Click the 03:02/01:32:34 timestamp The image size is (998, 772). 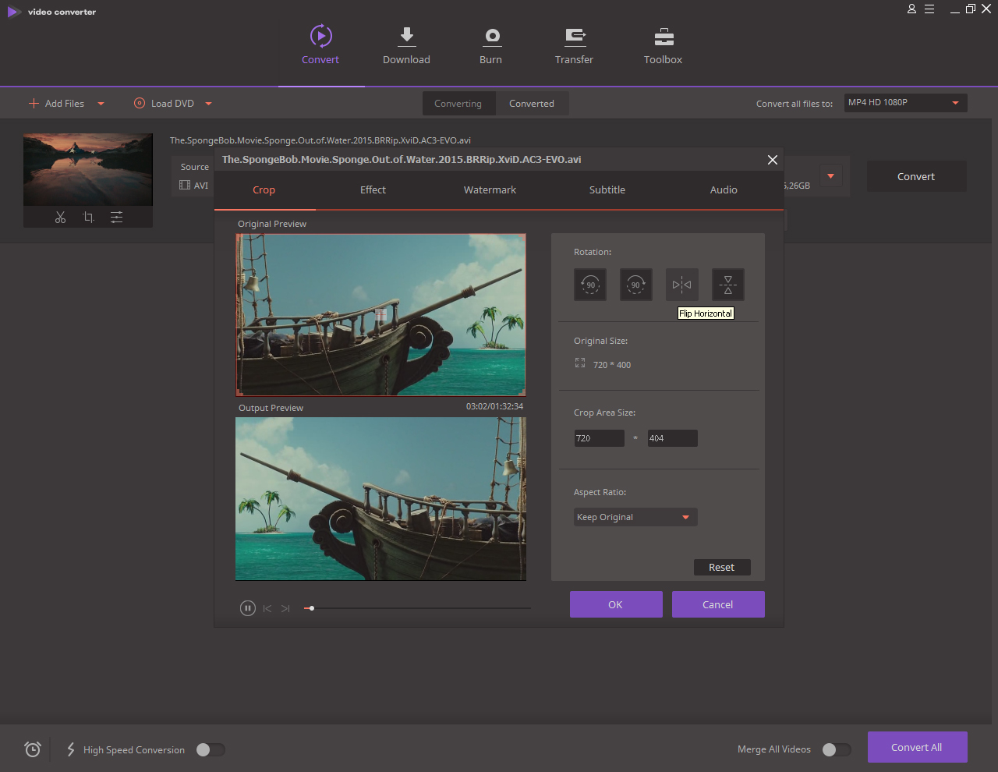494,407
